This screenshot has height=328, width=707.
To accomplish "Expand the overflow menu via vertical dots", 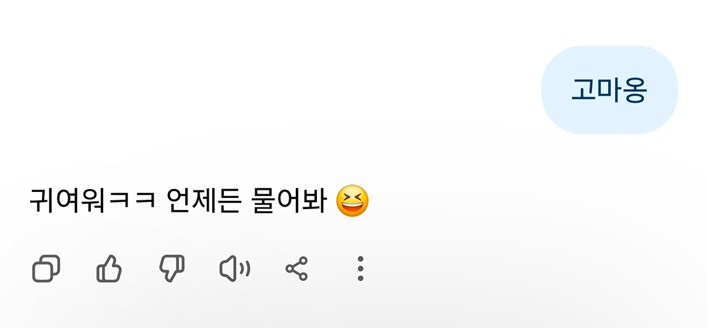I will [361, 269].
